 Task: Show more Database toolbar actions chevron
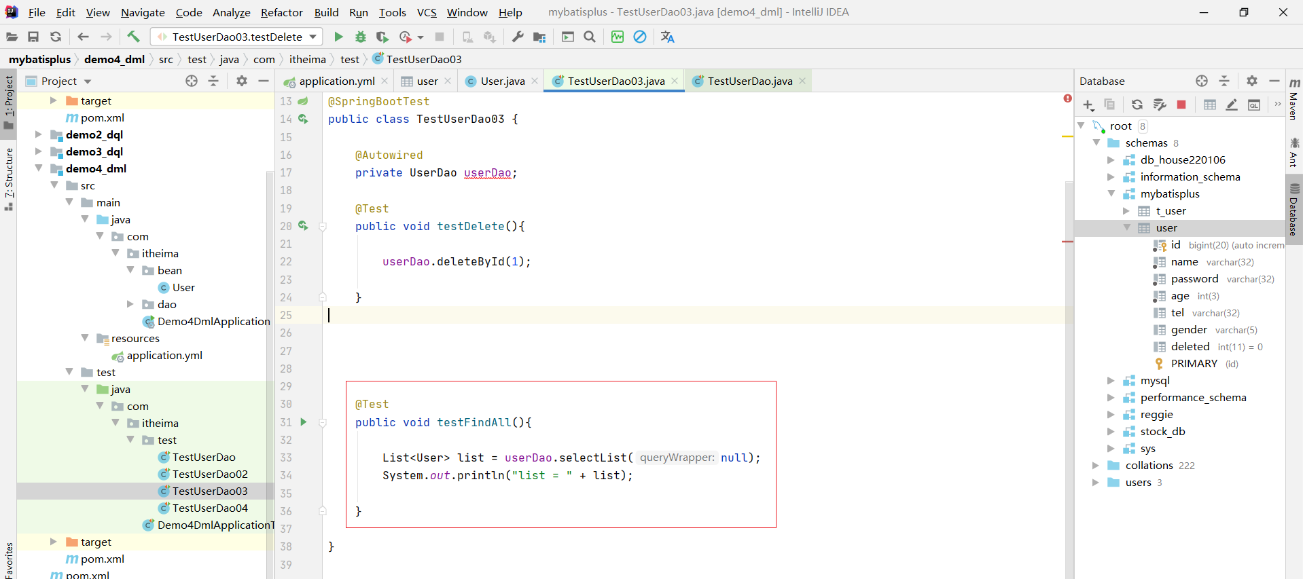pyautogui.click(x=1277, y=105)
